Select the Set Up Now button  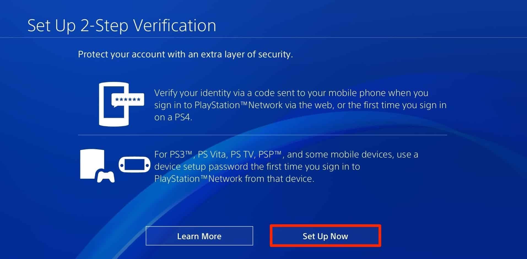325,236
